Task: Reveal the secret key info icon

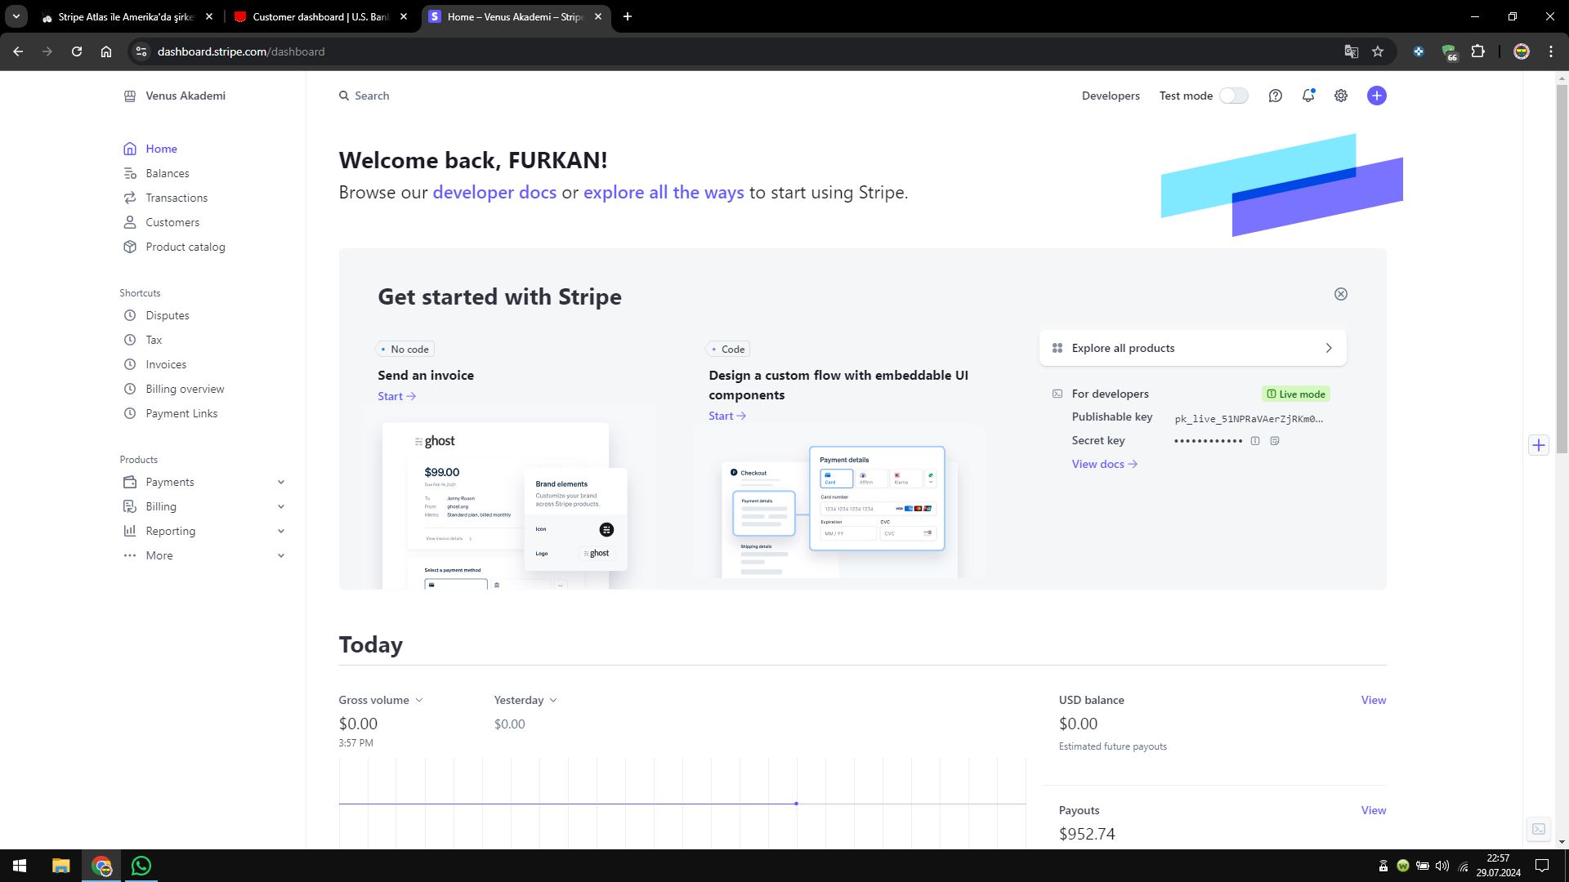Action: point(1255,441)
